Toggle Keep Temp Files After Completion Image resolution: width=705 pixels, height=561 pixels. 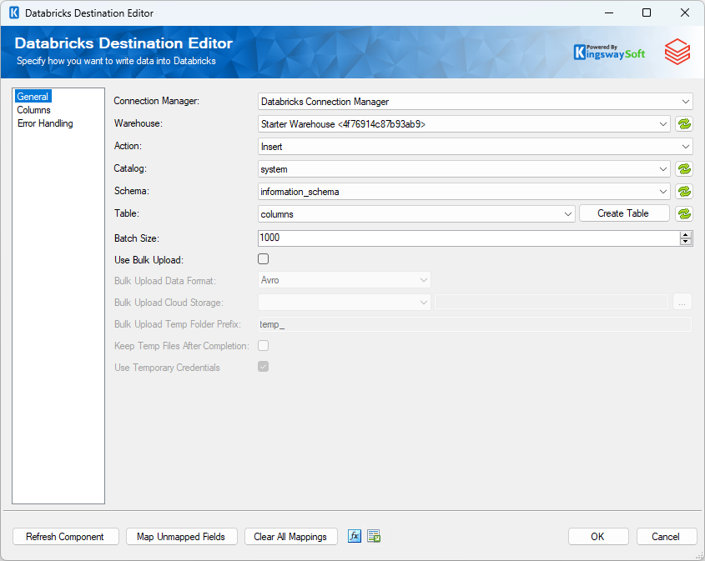pyautogui.click(x=263, y=345)
